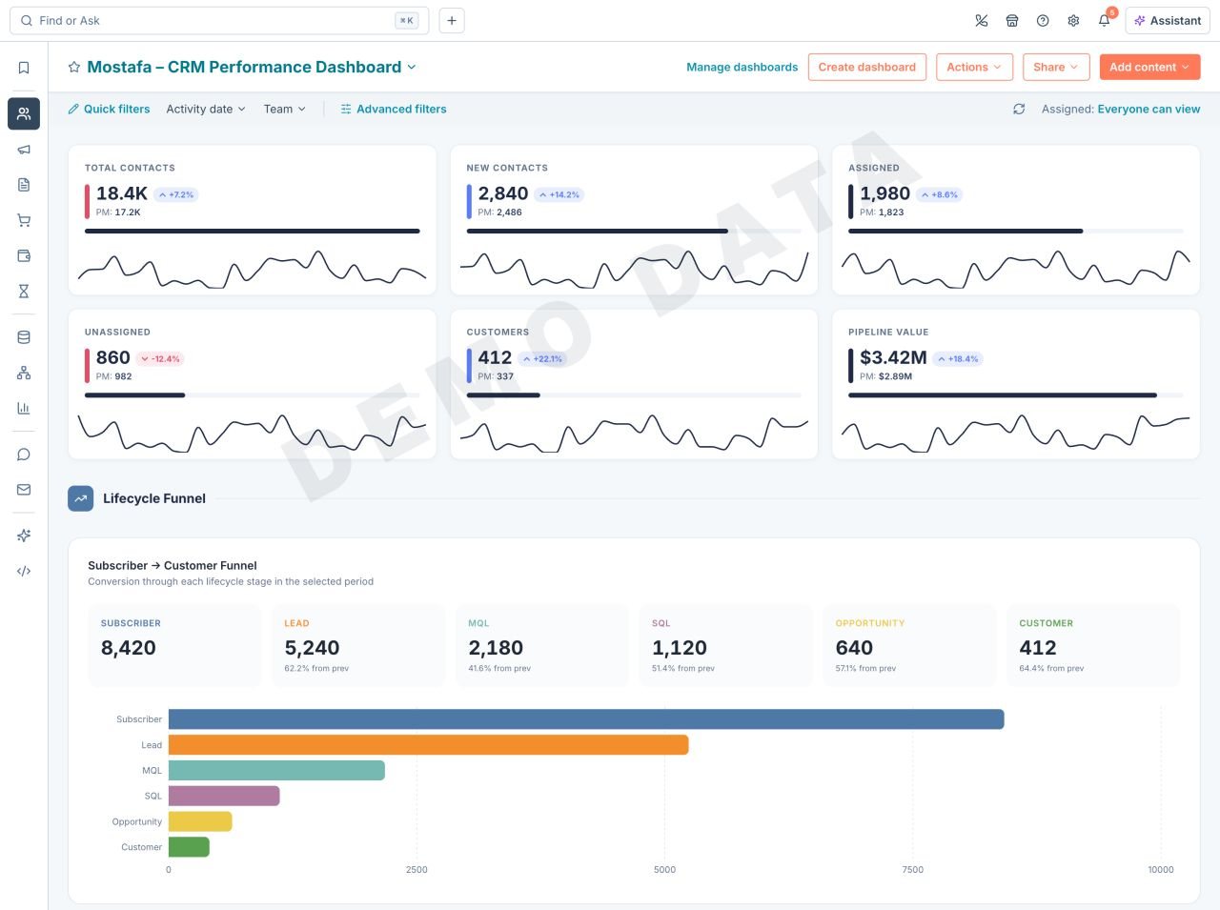Click the Subscriber → Customer Funnel title
Screen dimensions: 1220x910
(173, 565)
